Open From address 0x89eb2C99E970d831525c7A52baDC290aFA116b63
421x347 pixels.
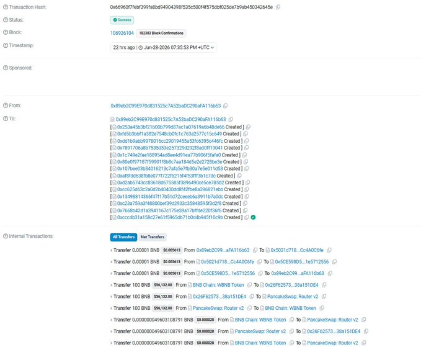[x=166, y=106]
